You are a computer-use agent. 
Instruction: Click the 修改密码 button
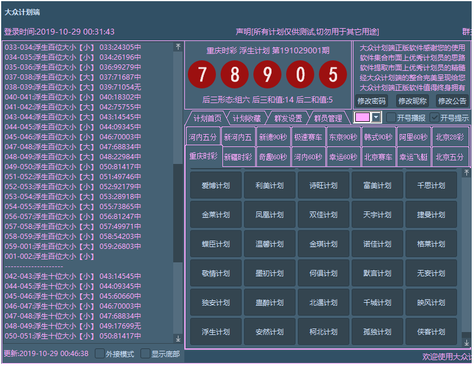(372, 101)
